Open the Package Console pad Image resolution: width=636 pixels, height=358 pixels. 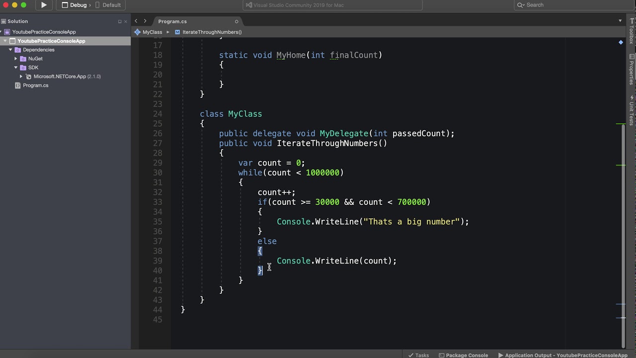click(464, 355)
